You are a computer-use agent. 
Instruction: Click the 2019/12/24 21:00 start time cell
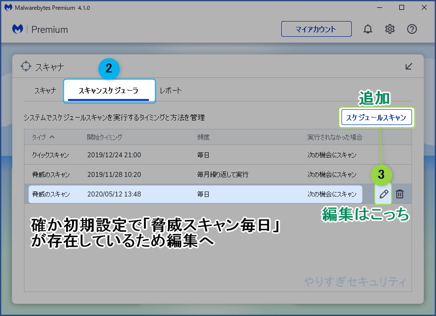click(114, 155)
